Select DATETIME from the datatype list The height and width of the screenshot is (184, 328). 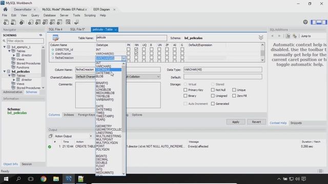point(103,73)
